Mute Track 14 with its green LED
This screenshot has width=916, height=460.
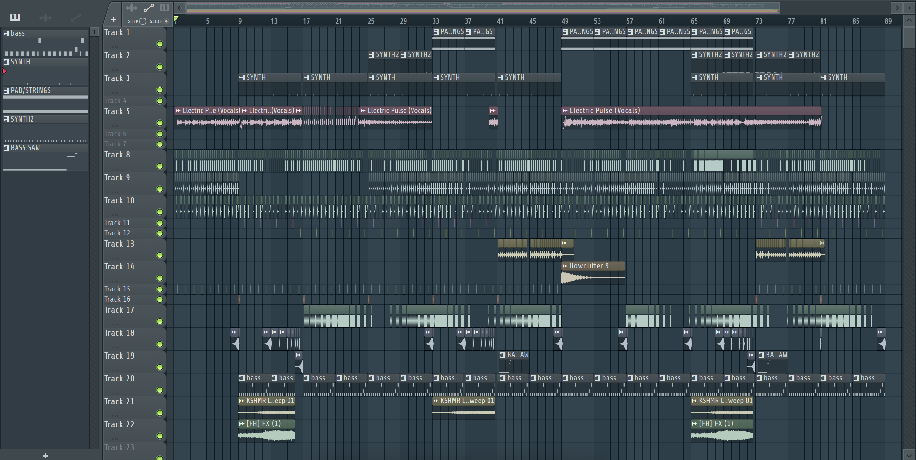click(160, 278)
